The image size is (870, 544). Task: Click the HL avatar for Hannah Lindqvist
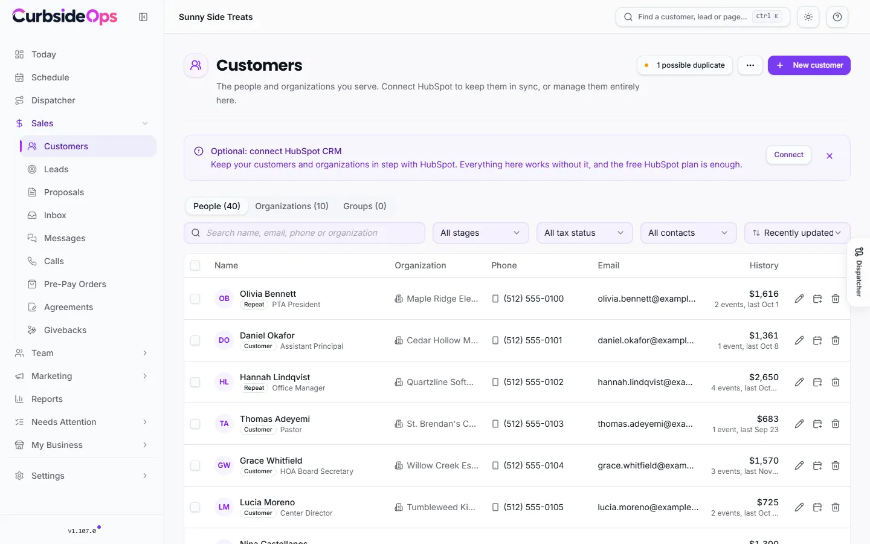(224, 382)
